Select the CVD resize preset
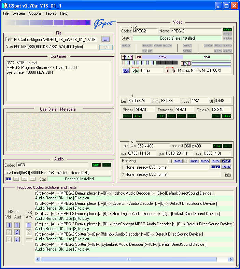 (226, 161)
